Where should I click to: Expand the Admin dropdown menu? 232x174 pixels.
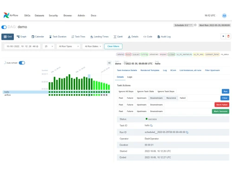(x=82, y=15)
